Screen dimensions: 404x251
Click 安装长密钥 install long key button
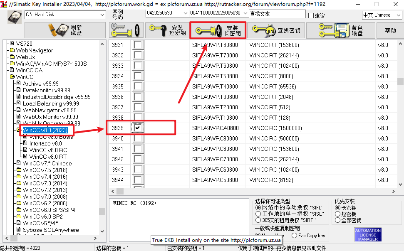(x=218, y=30)
